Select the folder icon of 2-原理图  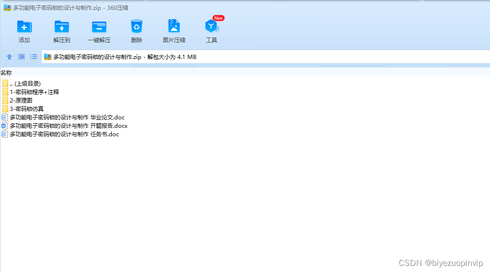coord(5,100)
